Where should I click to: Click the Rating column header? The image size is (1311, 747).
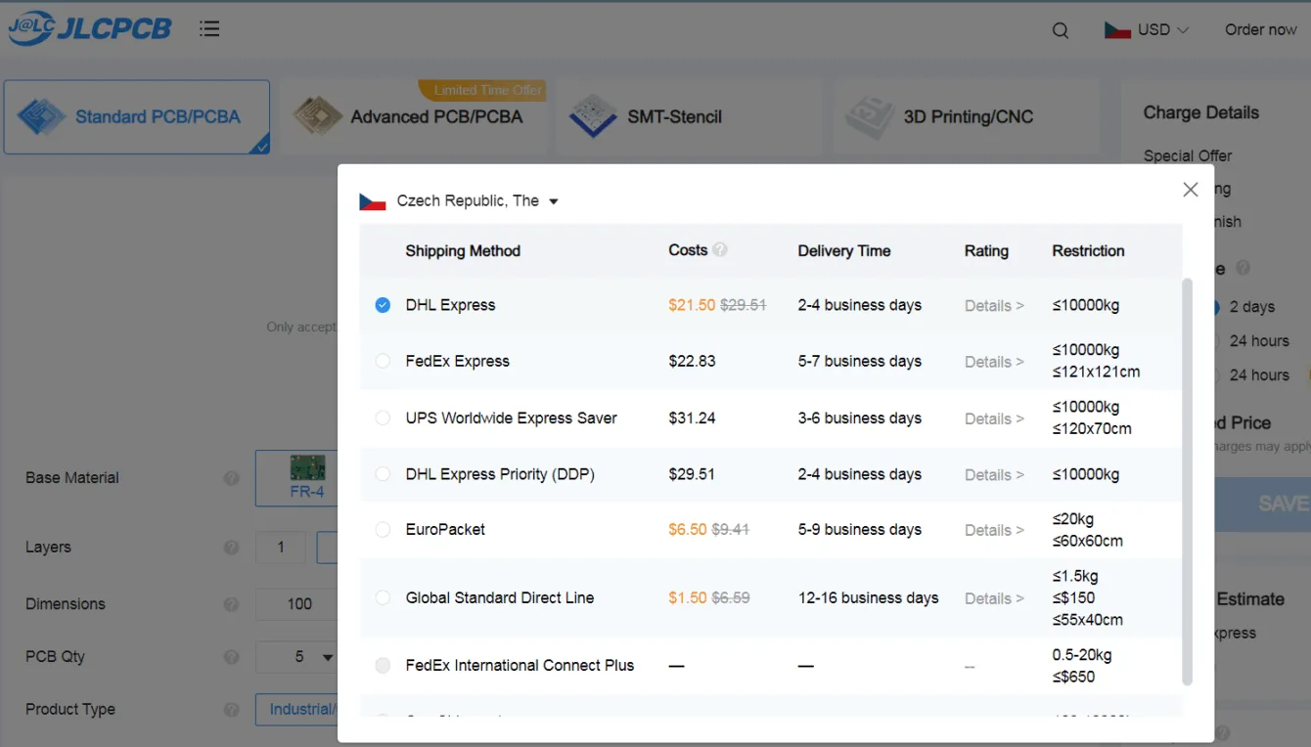[x=986, y=251]
